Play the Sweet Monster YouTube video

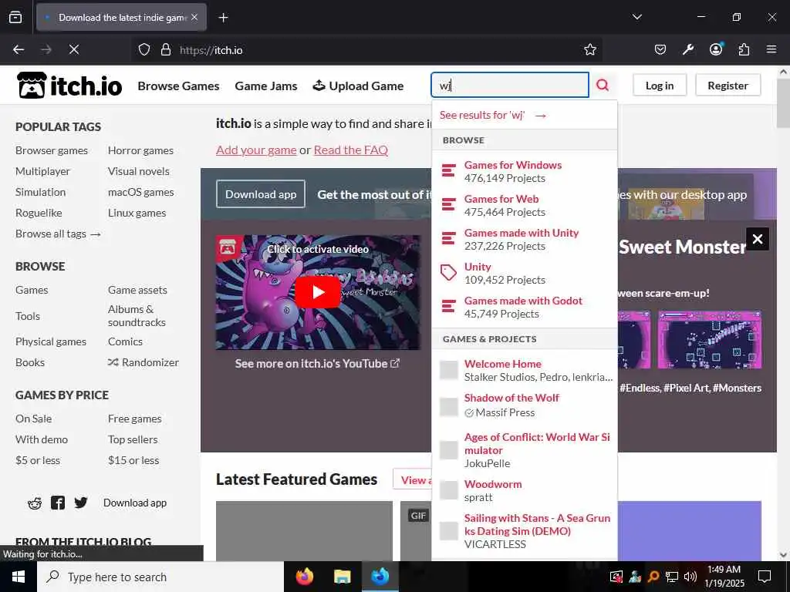pos(318,292)
